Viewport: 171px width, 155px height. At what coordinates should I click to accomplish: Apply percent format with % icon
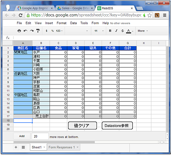(x=52, y=31)
